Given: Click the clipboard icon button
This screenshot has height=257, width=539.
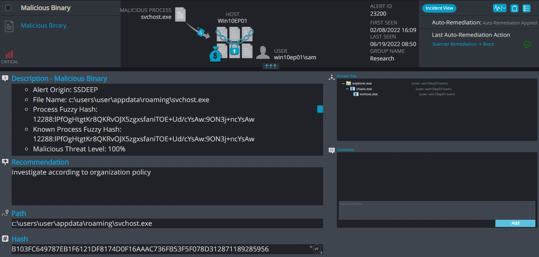Looking at the screenshot, I should [x=515, y=8].
